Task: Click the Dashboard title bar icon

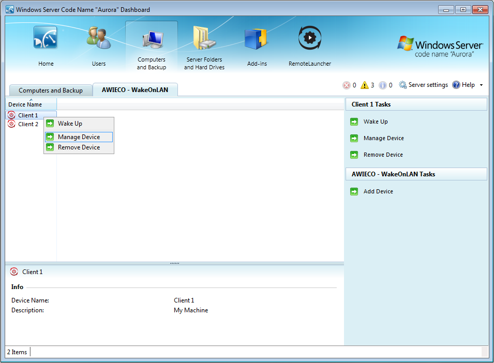Action: pyautogui.click(x=10, y=9)
